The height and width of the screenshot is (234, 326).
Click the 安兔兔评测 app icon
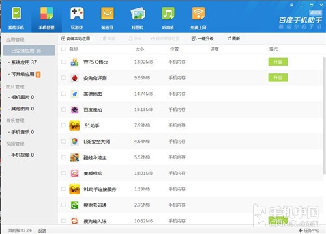click(74, 78)
